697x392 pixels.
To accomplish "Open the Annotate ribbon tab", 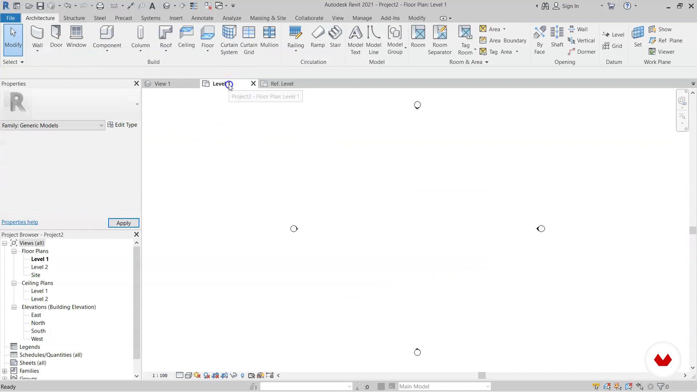I will [202, 18].
